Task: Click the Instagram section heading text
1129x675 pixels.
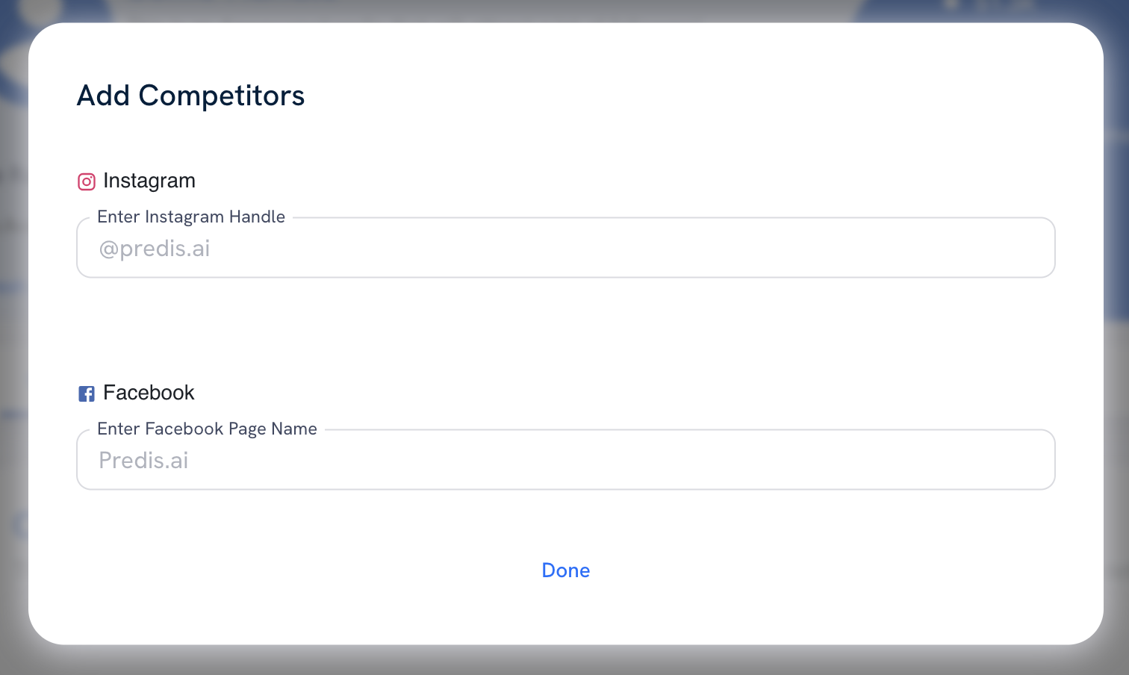Action: click(x=150, y=181)
